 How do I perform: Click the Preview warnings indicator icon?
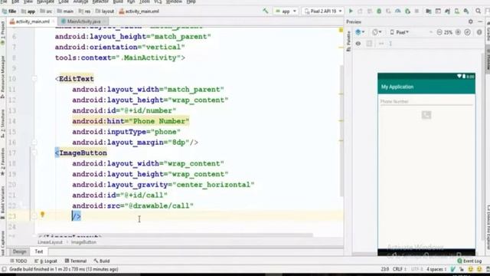pos(479,32)
